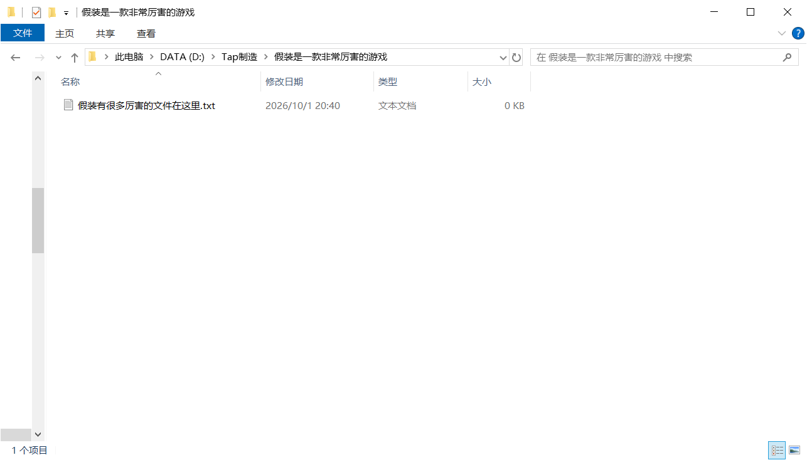Sort by the 大小 column header
The width and height of the screenshot is (807, 460).
coord(499,81)
